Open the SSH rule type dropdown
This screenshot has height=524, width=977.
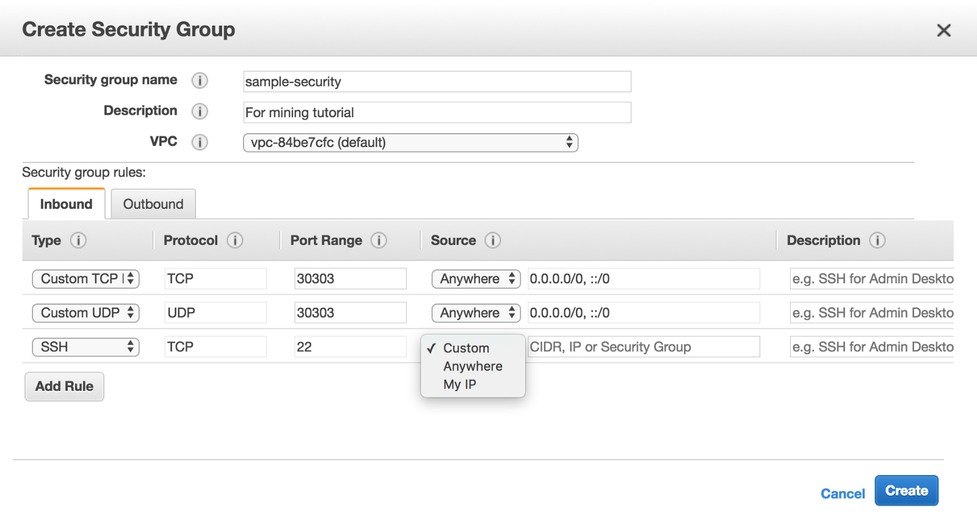pos(86,348)
